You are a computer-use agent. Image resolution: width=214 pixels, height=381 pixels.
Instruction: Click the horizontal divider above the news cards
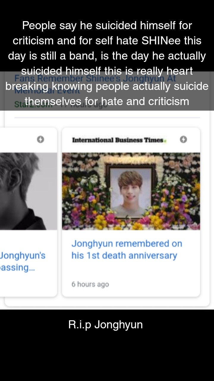[107, 118]
